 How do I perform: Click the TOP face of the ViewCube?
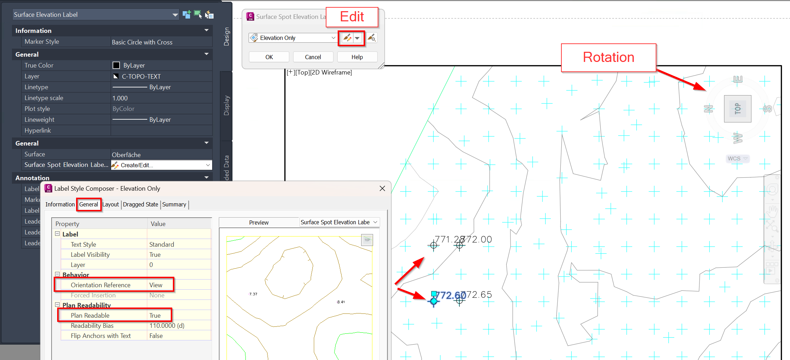pyautogui.click(x=737, y=109)
